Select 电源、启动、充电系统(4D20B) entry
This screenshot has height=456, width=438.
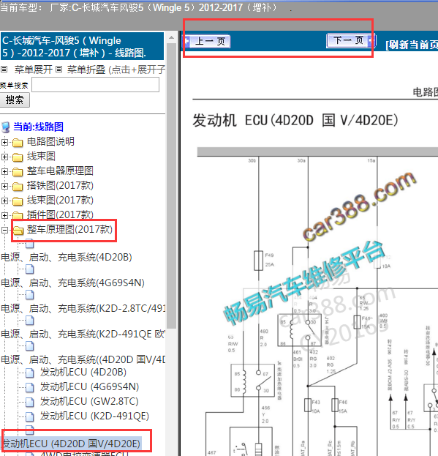67,257
